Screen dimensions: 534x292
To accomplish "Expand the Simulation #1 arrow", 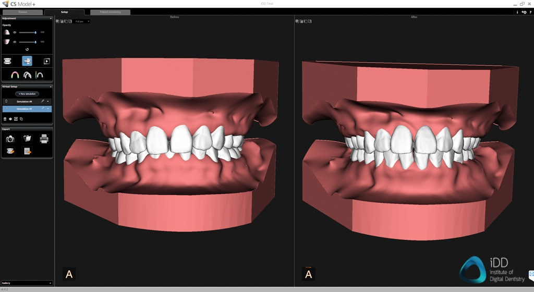I will click(48, 108).
